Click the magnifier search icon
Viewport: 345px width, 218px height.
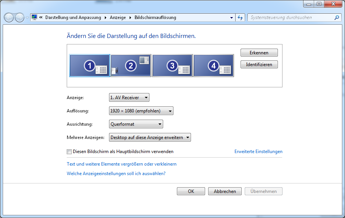337,17
